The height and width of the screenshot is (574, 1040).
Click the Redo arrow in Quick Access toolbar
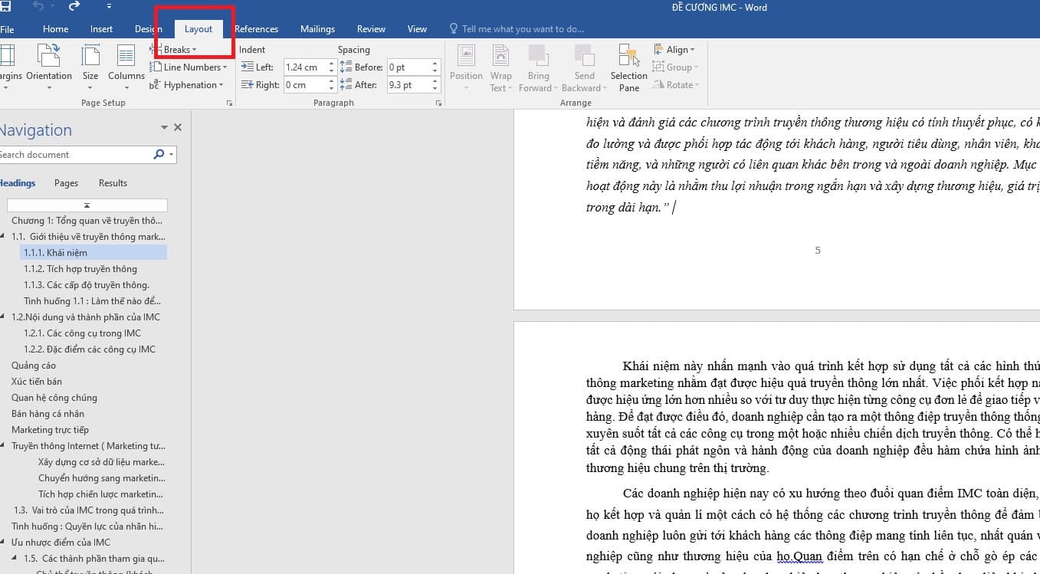[74, 7]
